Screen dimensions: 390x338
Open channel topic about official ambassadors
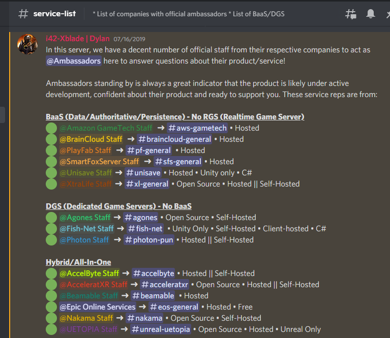(189, 14)
